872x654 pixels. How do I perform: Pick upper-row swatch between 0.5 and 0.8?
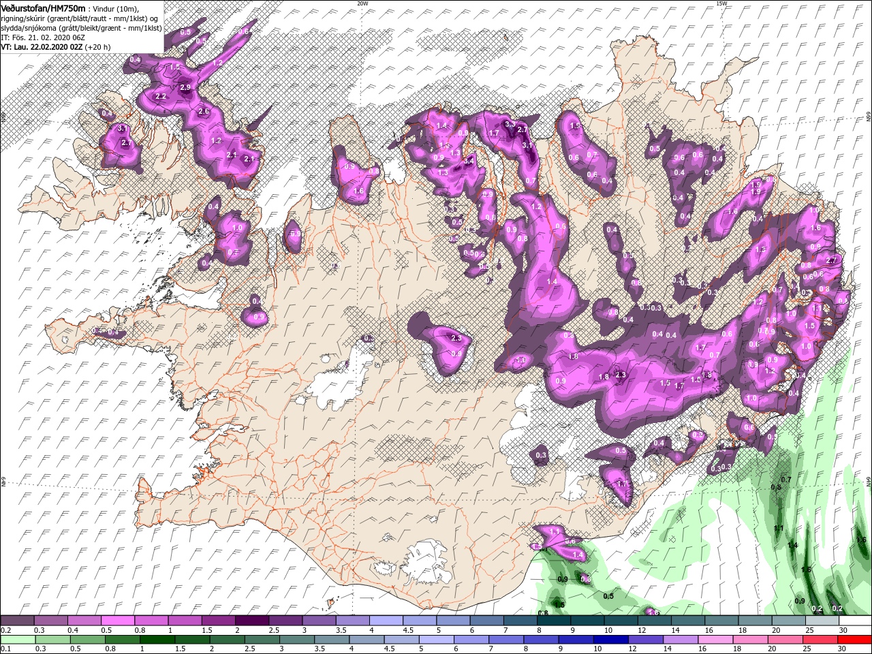point(117,621)
